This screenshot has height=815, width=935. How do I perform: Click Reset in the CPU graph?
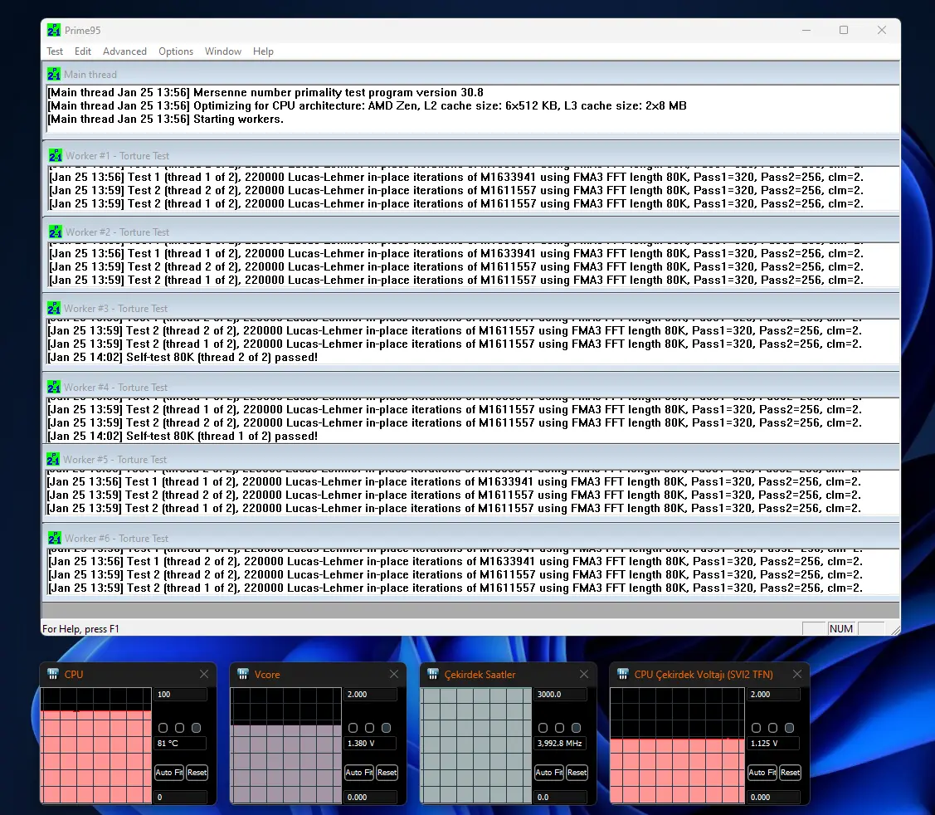197,772
